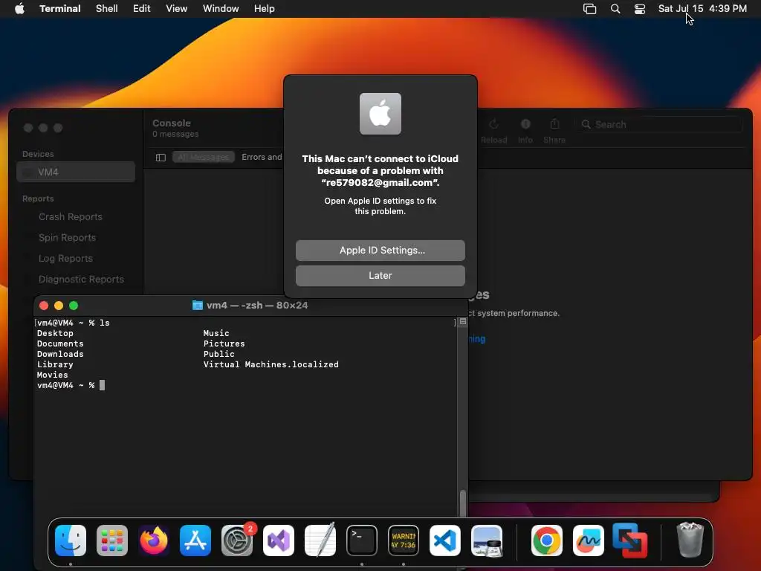Open the Edit menu
Screen dimensions: 761x571
click(142, 9)
